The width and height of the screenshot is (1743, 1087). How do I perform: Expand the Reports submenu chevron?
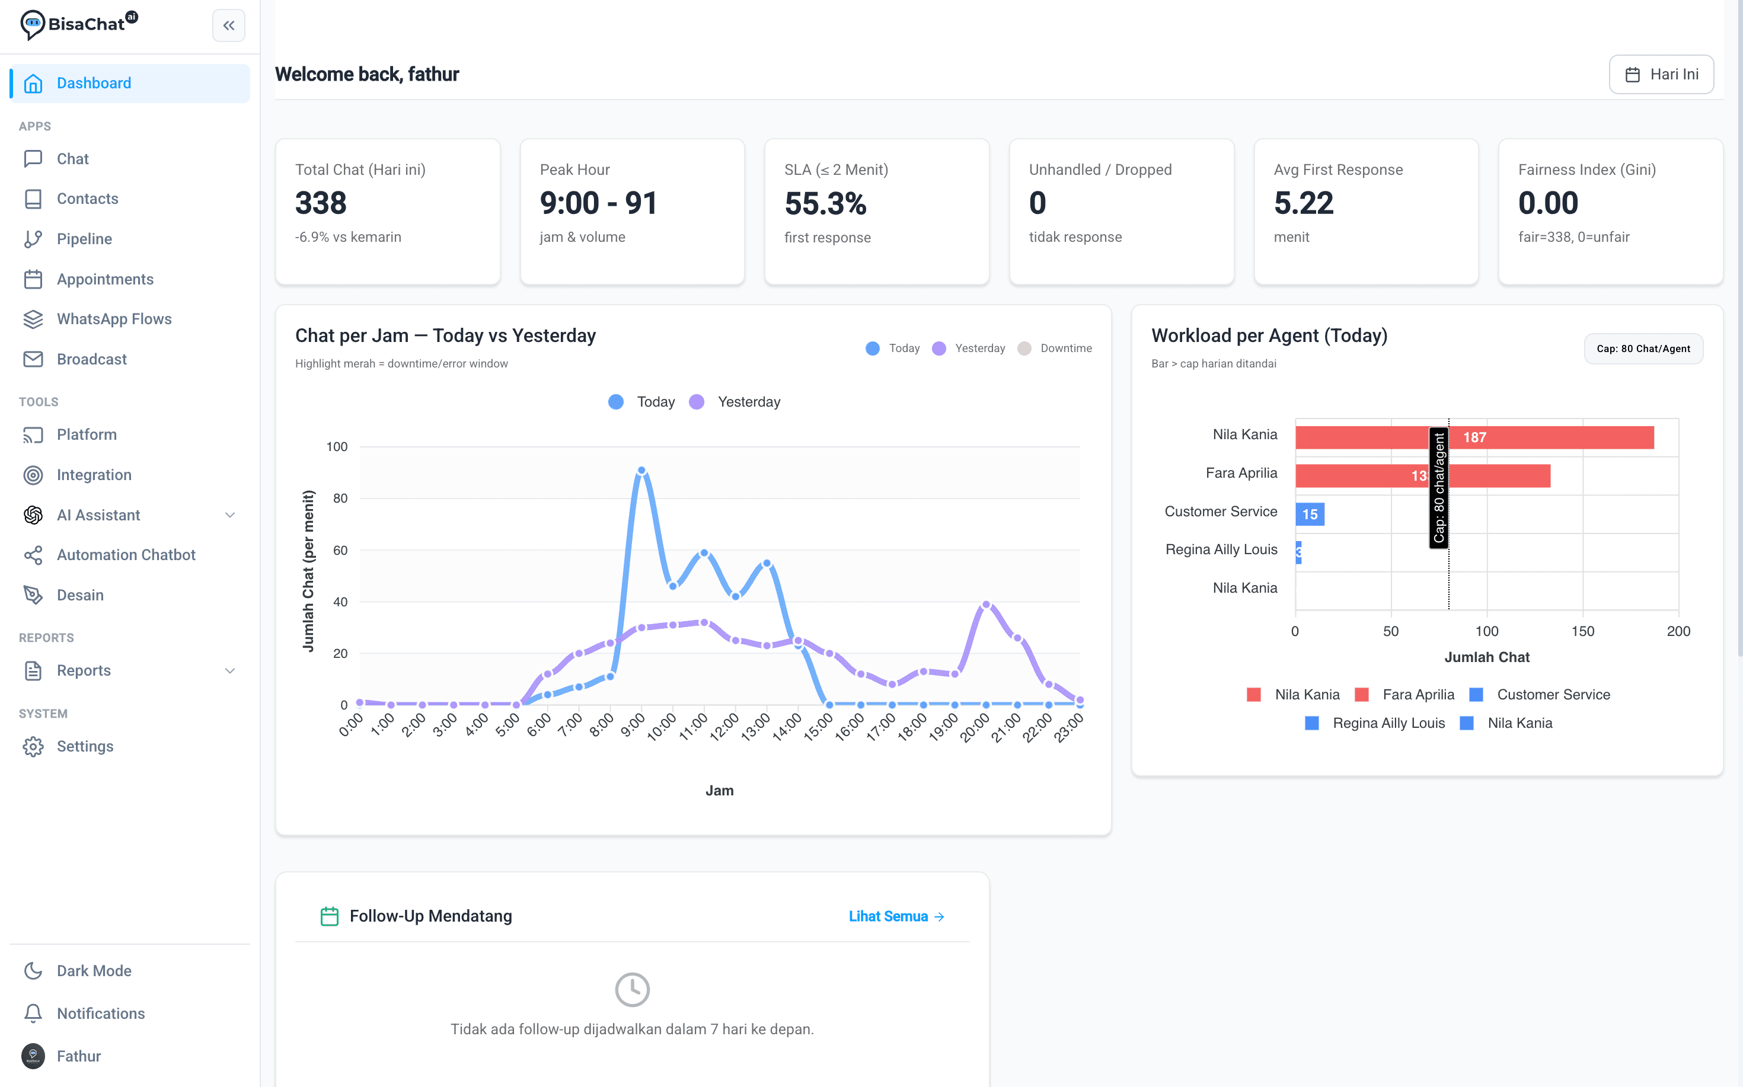(230, 671)
